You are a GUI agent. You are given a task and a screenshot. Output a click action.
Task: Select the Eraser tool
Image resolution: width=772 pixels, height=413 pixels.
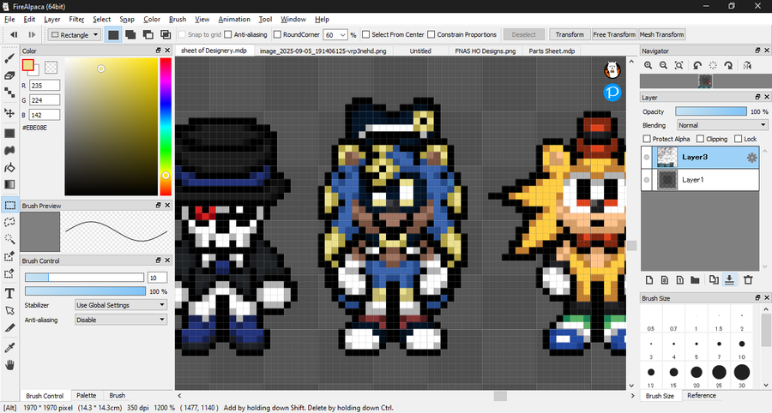click(x=9, y=75)
